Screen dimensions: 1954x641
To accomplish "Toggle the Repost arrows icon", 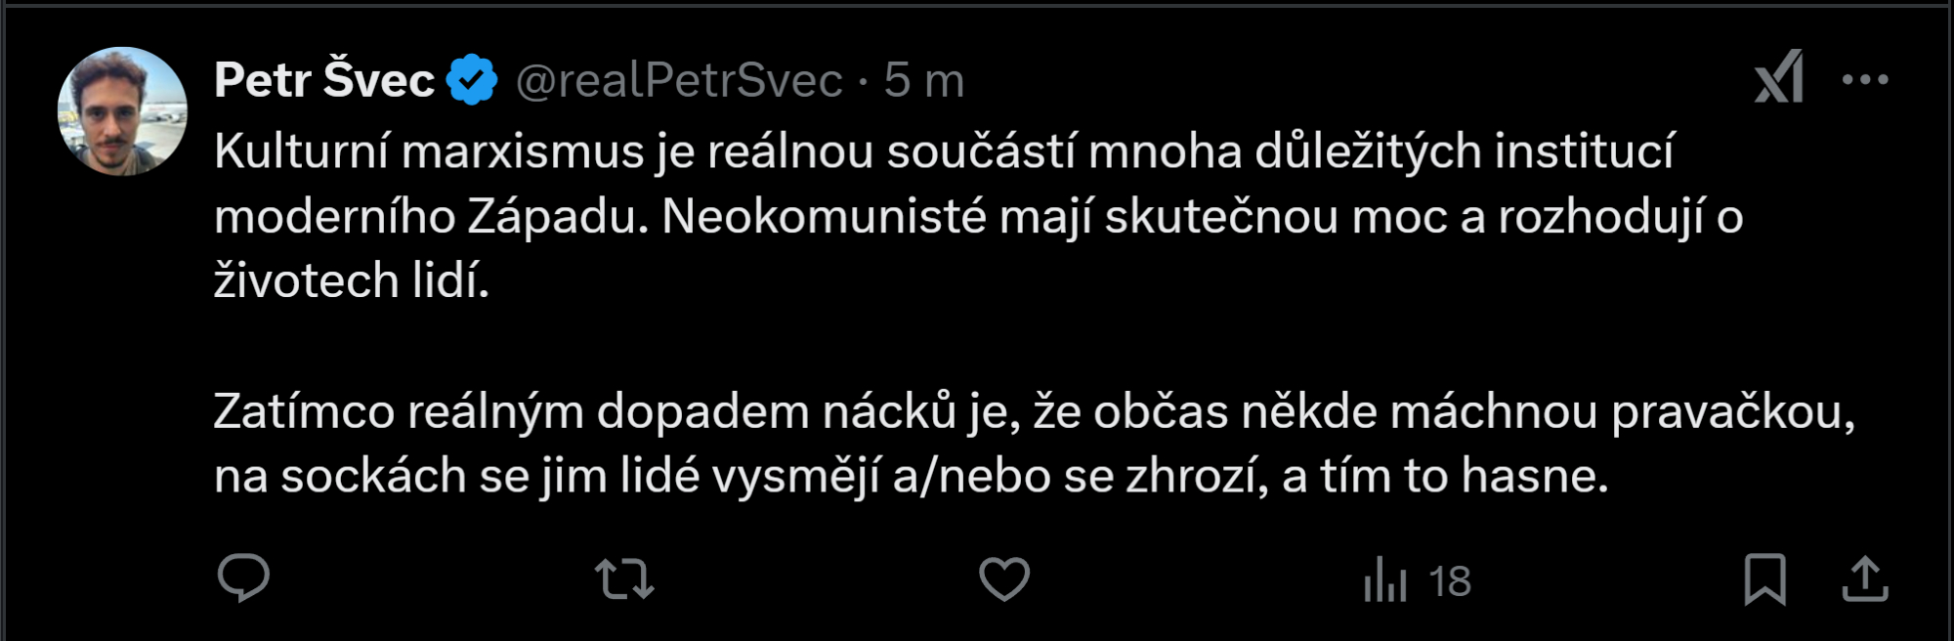I will [x=624, y=578].
